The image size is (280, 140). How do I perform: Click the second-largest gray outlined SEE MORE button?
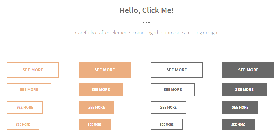(173, 90)
